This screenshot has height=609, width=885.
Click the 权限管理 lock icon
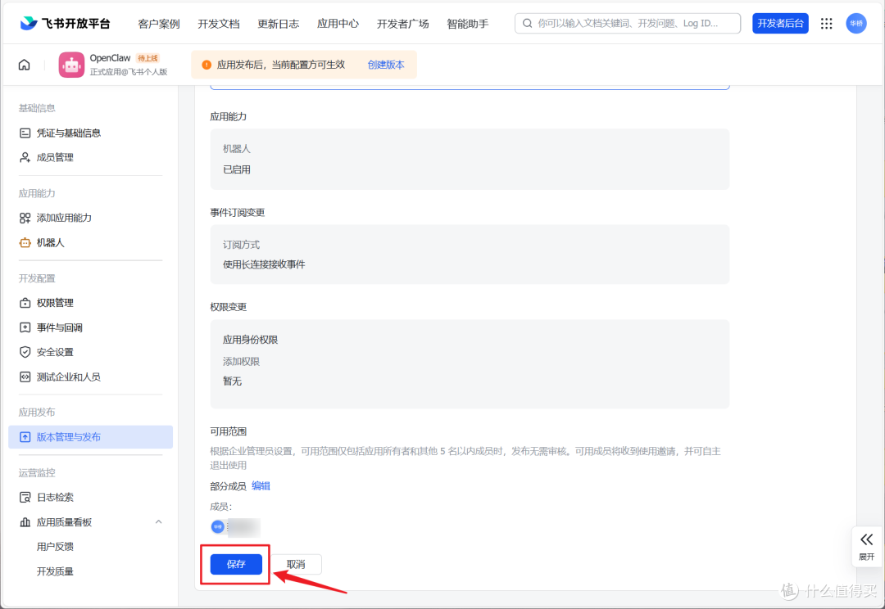25,303
